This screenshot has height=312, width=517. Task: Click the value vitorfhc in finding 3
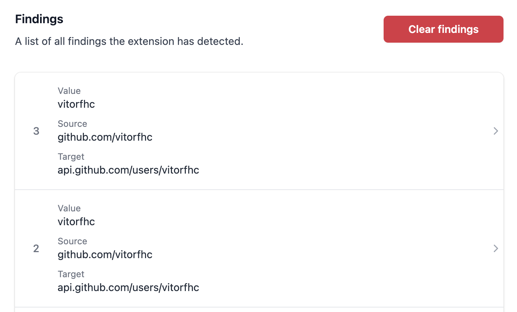click(x=76, y=104)
